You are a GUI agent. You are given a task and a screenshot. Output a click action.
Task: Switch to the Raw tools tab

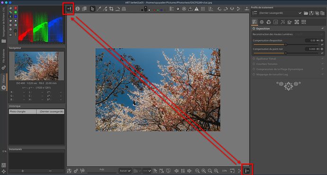click(297, 22)
